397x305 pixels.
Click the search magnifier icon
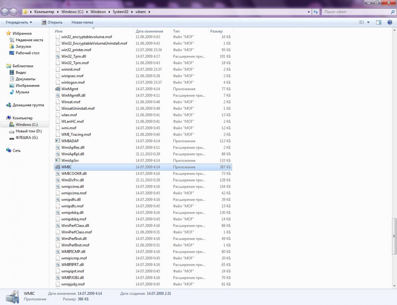pos(392,12)
